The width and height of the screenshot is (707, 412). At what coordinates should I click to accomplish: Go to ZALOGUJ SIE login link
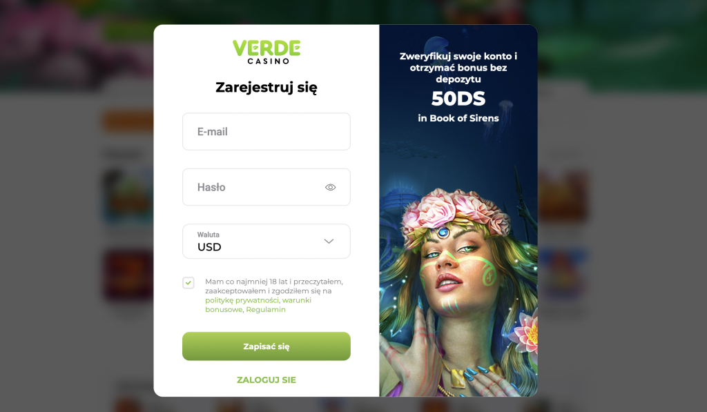267,380
